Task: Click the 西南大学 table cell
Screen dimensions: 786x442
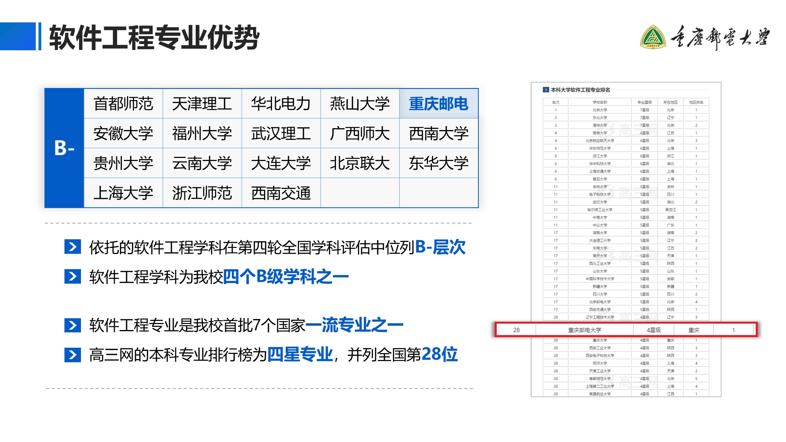Action: [x=439, y=134]
